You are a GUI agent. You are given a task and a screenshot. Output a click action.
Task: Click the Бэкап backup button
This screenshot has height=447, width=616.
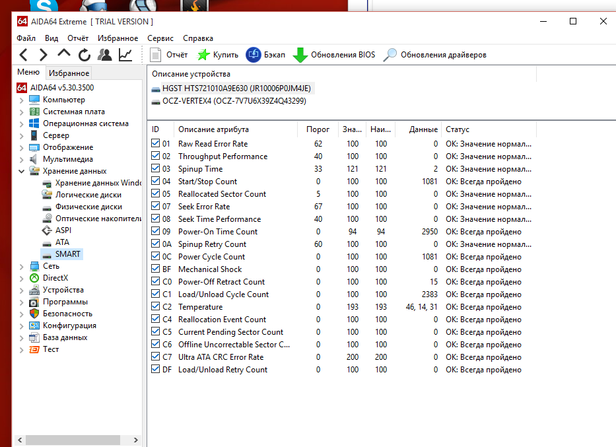click(265, 55)
